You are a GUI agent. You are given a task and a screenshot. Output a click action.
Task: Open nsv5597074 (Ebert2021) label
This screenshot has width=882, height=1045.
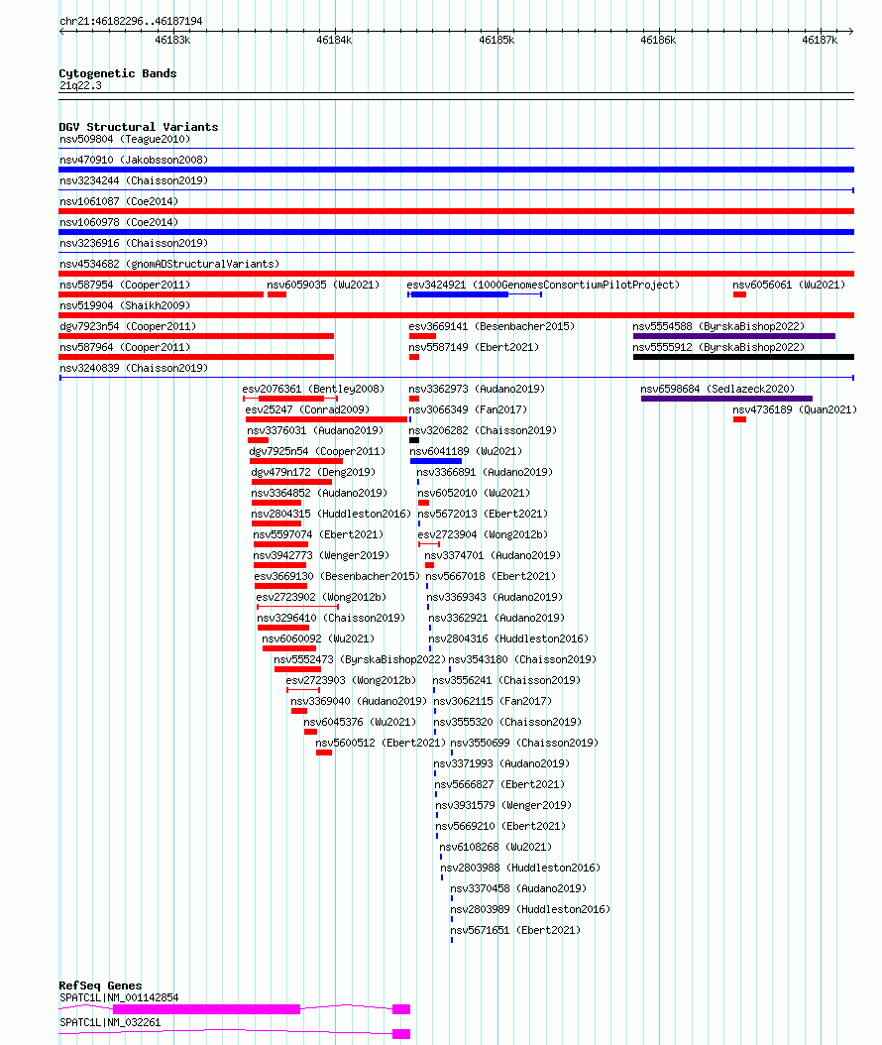click(318, 534)
